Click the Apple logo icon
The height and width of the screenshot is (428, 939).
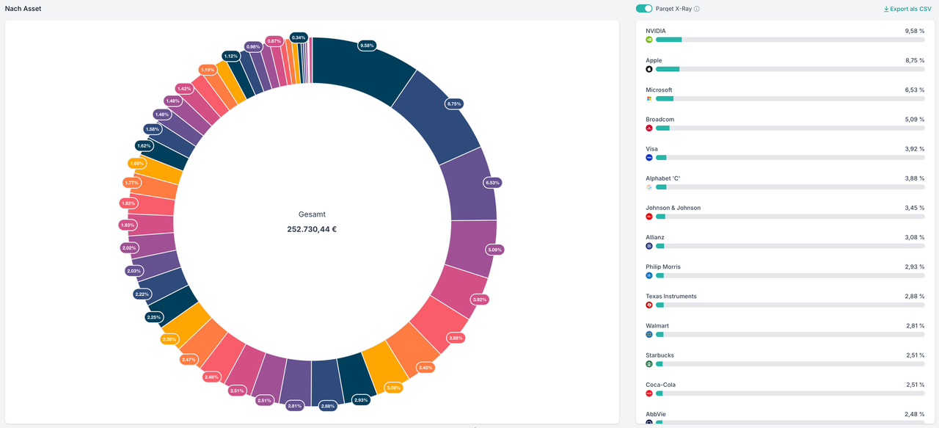point(649,69)
